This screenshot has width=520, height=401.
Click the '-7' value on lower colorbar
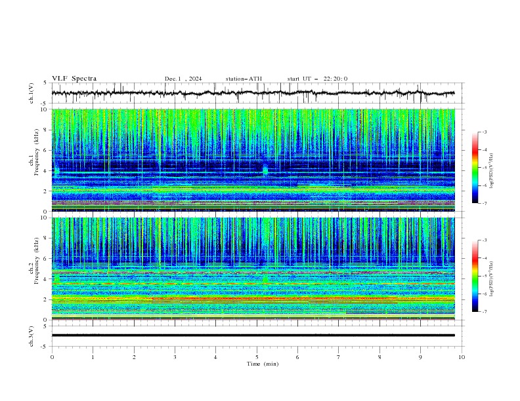point(484,311)
